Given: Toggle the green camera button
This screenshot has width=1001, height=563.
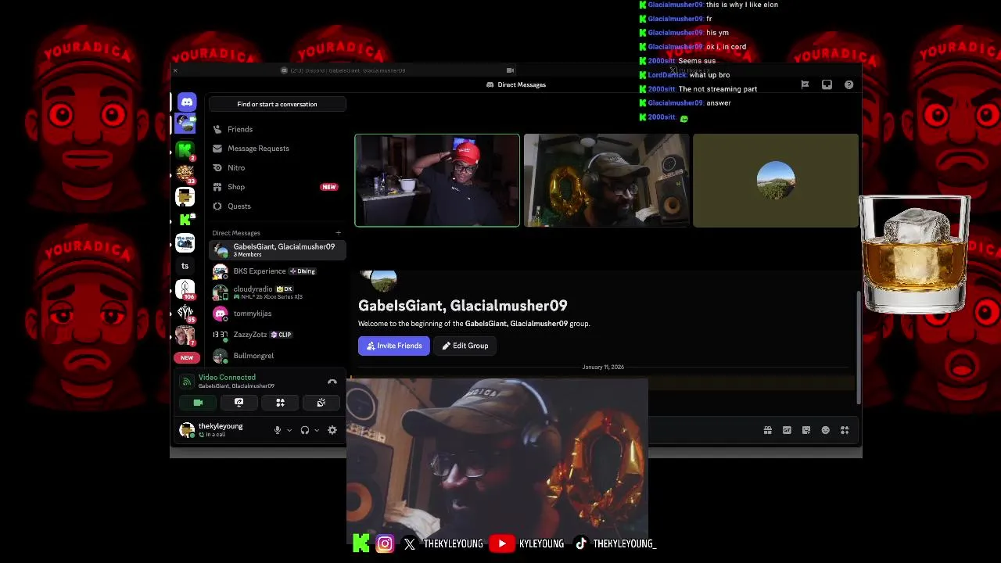Looking at the screenshot, I should (x=198, y=403).
